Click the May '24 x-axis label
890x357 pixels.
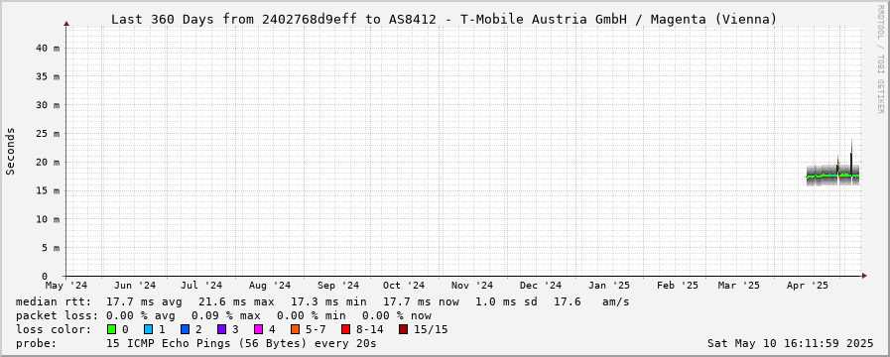click(67, 285)
